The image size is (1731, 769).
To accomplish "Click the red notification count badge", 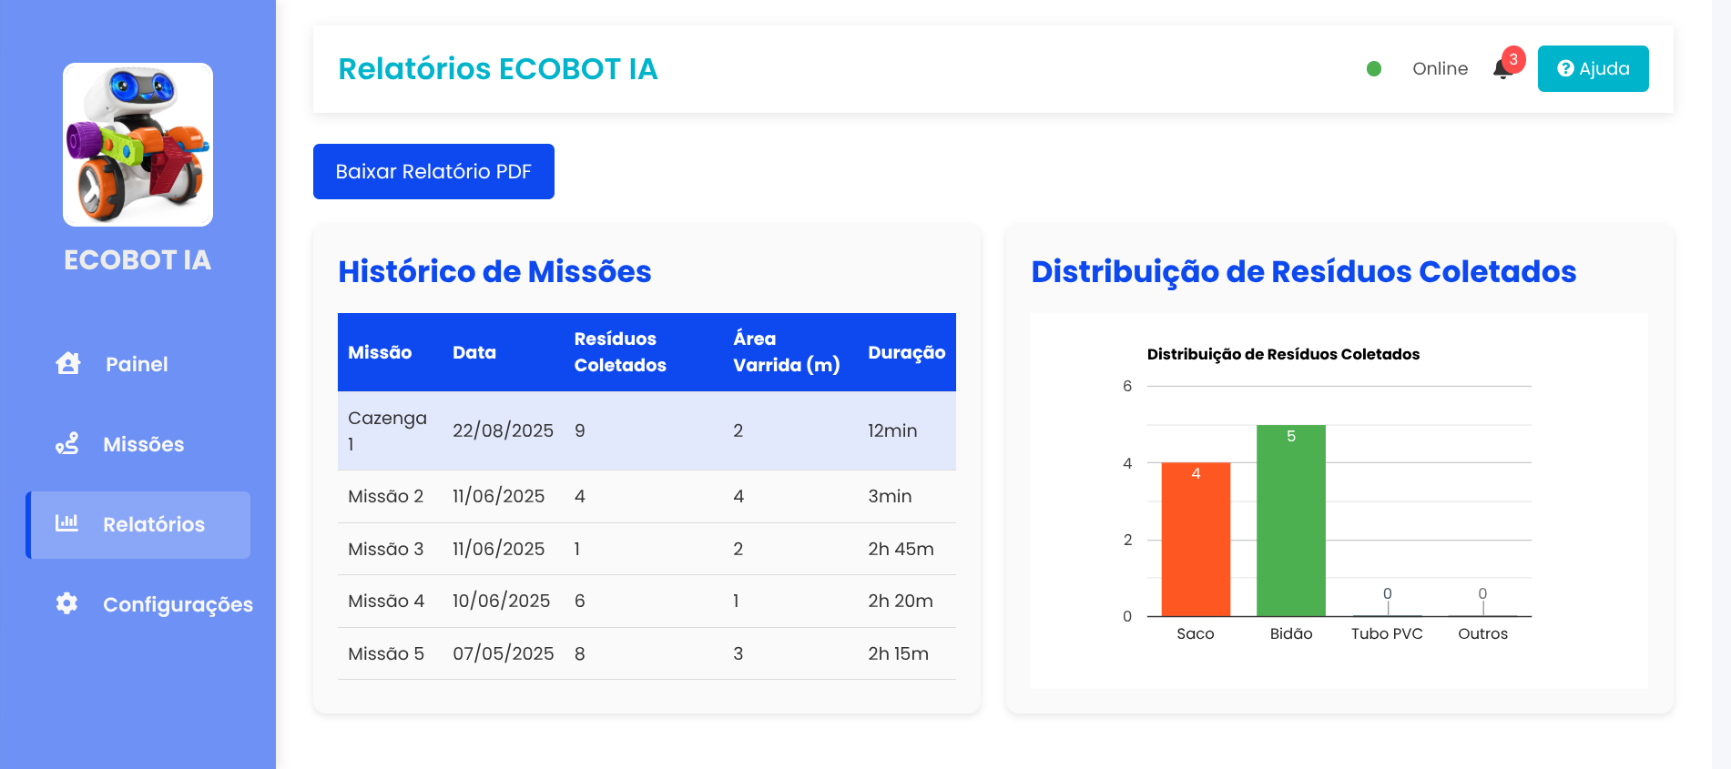I will pos(1513,60).
